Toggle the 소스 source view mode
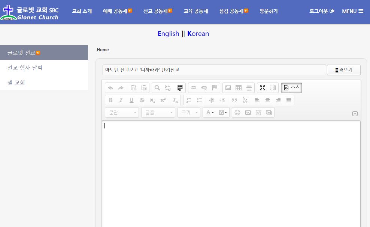The image size is (370, 227). click(x=292, y=88)
